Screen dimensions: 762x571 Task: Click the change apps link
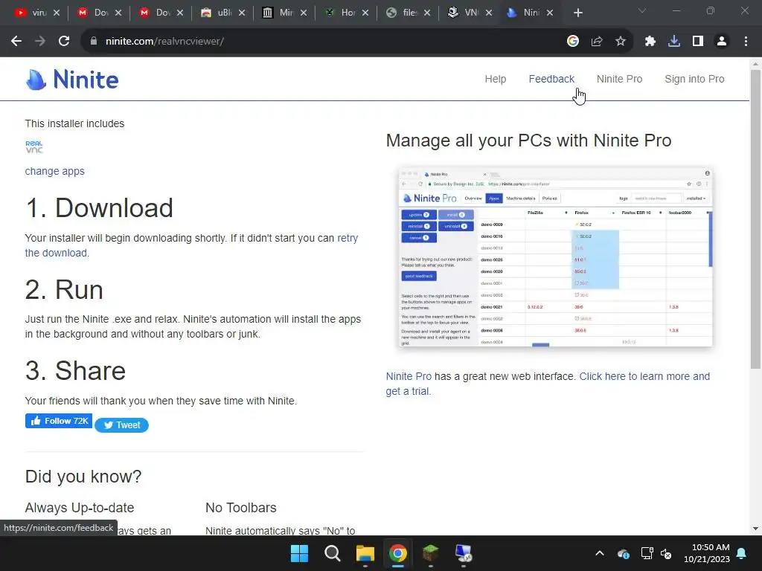pyautogui.click(x=54, y=171)
